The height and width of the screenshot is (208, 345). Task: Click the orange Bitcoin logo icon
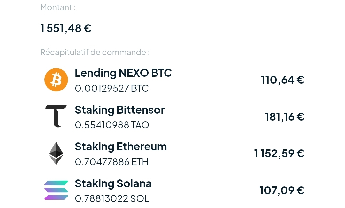tap(56, 80)
